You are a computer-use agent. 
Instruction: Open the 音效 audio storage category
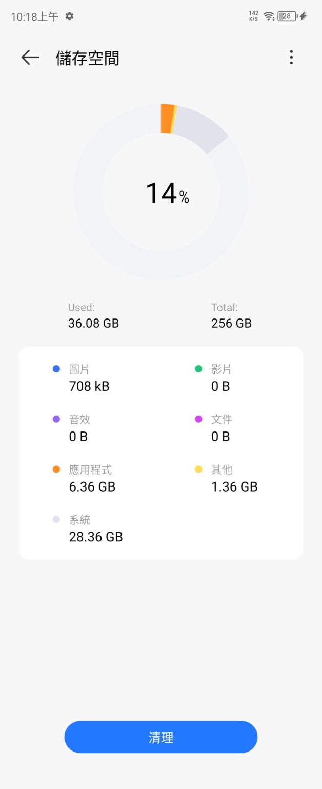79,428
